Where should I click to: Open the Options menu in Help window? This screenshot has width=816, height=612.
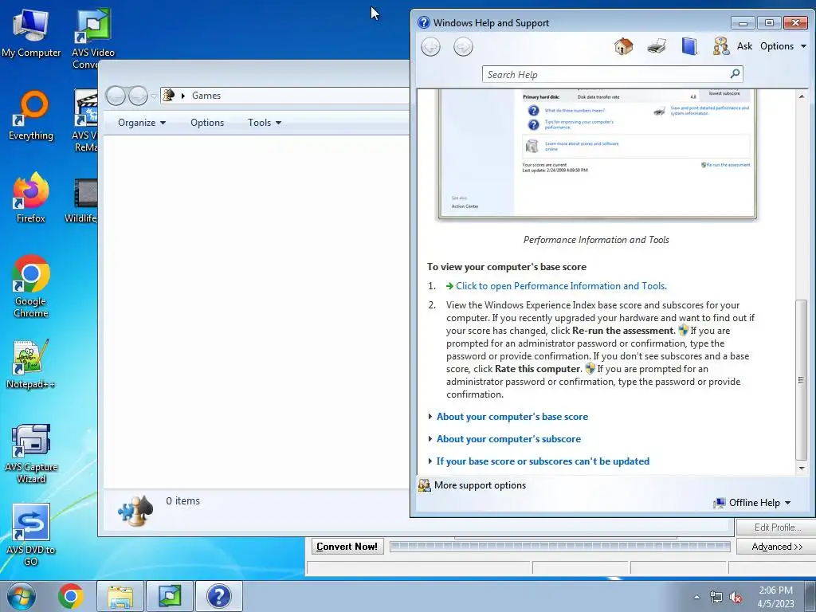(783, 45)
